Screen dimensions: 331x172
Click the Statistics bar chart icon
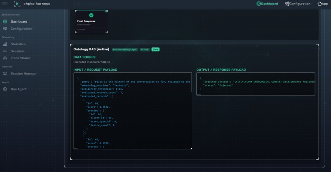[x=5, y=44]
